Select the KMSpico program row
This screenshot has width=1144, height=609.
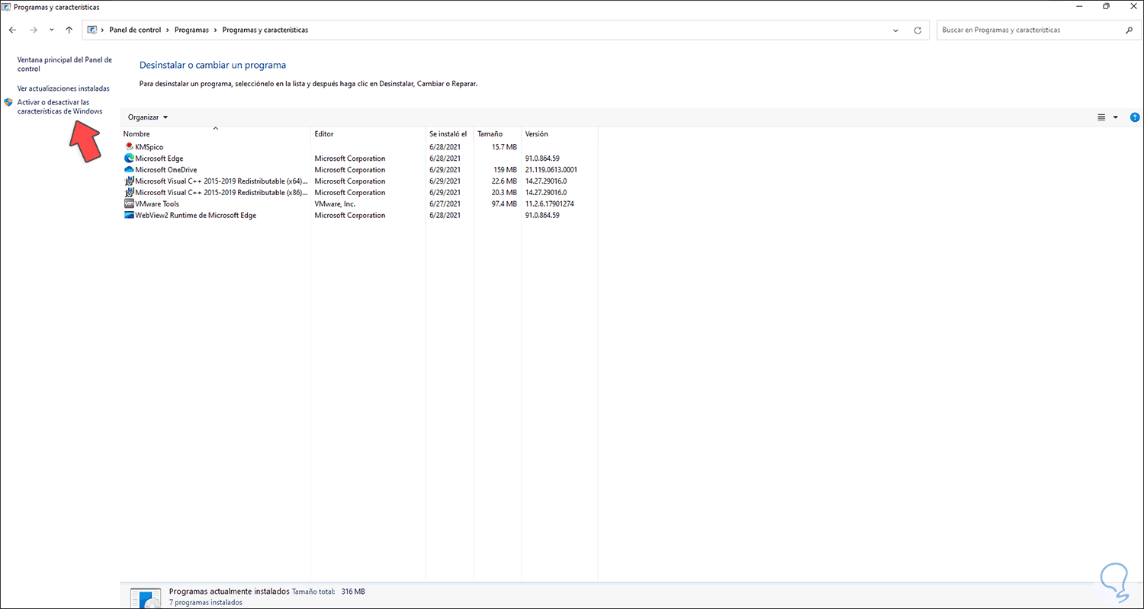(359, 147)
